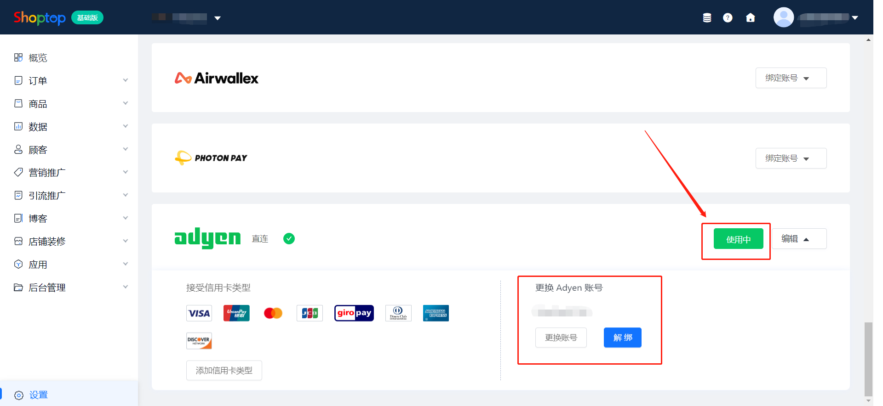The height and width of the screenshot is (406, 883).
Task: Click the 数据 chart icon
Action: coord(18,126)
